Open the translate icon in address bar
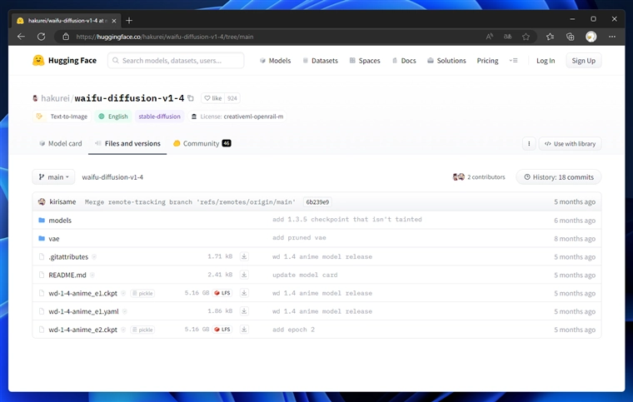This screenshot has height=402, width=633. pyautogui.click(x=507, y=37)
